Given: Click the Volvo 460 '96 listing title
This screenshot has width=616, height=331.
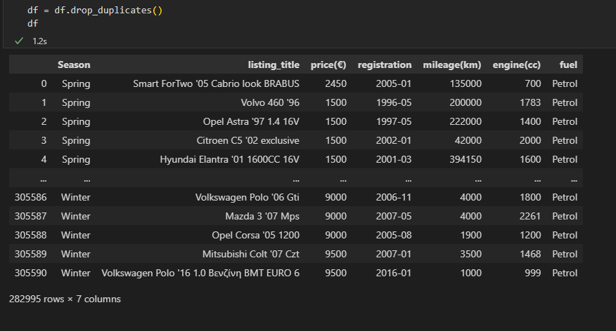Looking at the screenshot, I should [x=270, y=102].
